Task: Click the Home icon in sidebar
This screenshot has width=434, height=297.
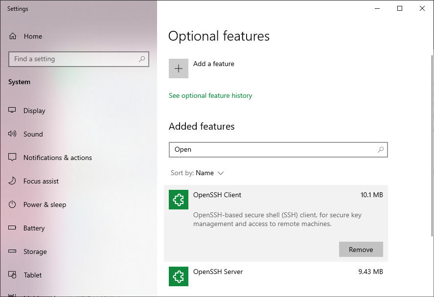Action: tap(13, 36)
